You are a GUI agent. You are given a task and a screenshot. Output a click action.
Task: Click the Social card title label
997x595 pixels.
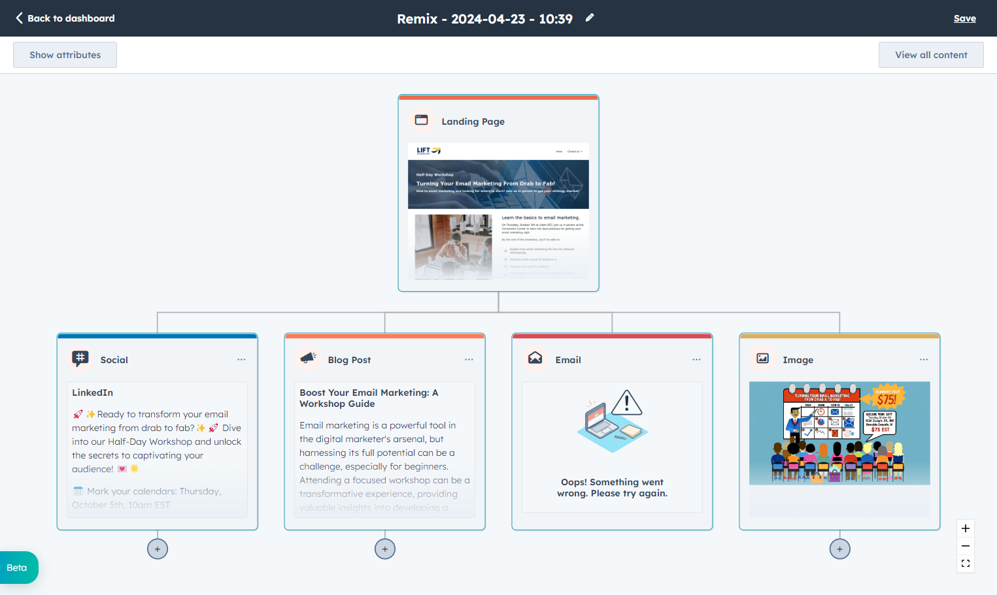(x=114, y=360)
